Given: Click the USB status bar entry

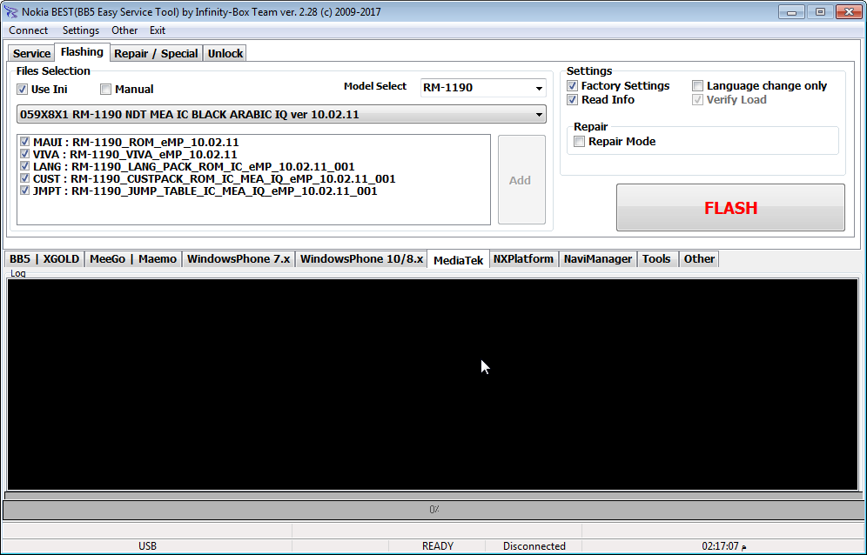Looking at the screenshot, I should pos(147,546).
